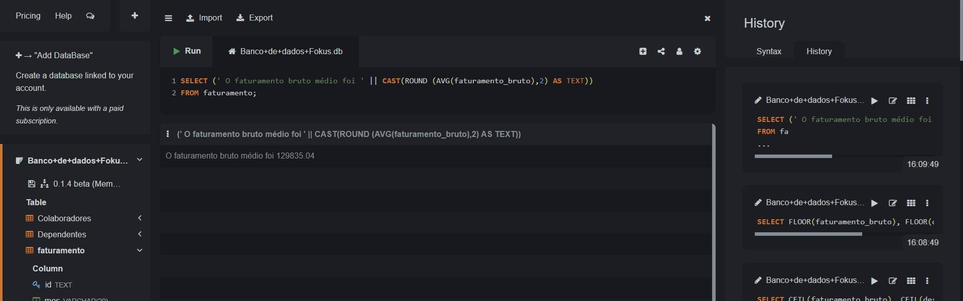
Task: Click the pencil icon of 16:08:49 history entry
Action: (x=758, y=203)
